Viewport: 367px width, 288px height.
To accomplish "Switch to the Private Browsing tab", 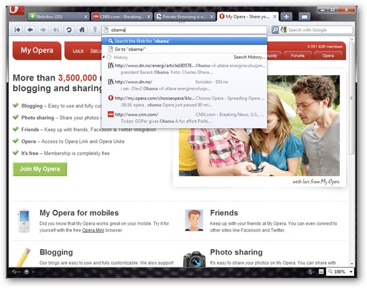I will tap(185, 17).
